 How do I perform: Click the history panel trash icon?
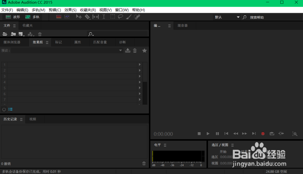tap(144, 163)
